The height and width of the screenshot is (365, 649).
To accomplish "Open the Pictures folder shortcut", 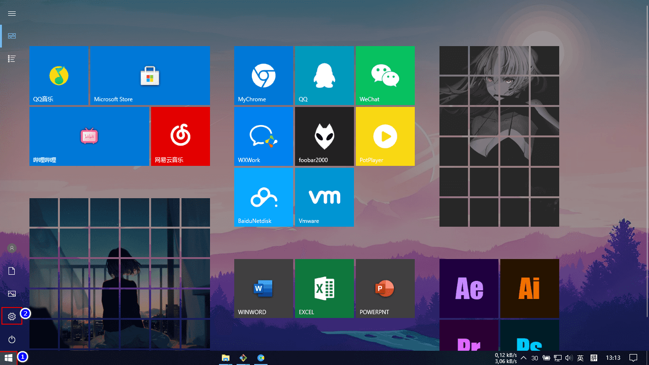I will pos(12,294).
